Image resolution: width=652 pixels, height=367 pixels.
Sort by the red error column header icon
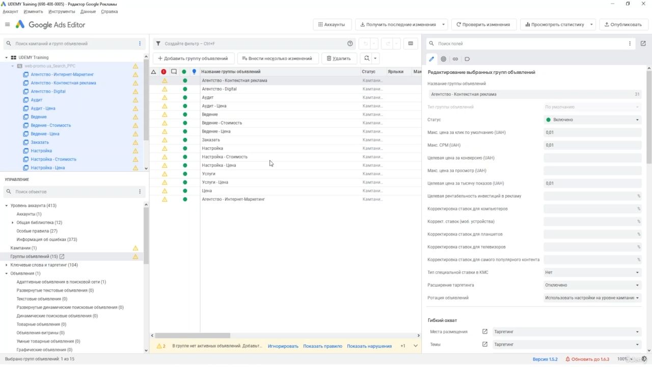(x=164, y=72)
